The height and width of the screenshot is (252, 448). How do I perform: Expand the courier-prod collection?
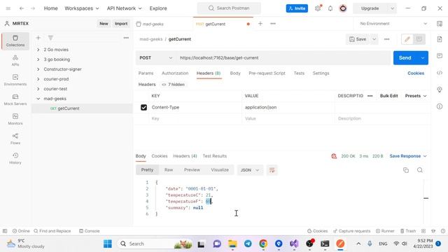coord(38,79)
